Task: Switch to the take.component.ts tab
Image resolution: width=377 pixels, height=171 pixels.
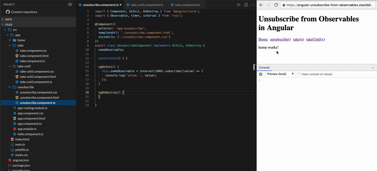Action: pyautogui.click(x=185, y=5)
